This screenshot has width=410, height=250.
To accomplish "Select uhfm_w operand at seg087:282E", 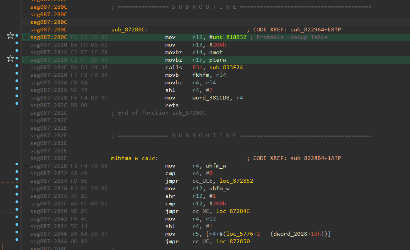I will [x=216, y=166].
